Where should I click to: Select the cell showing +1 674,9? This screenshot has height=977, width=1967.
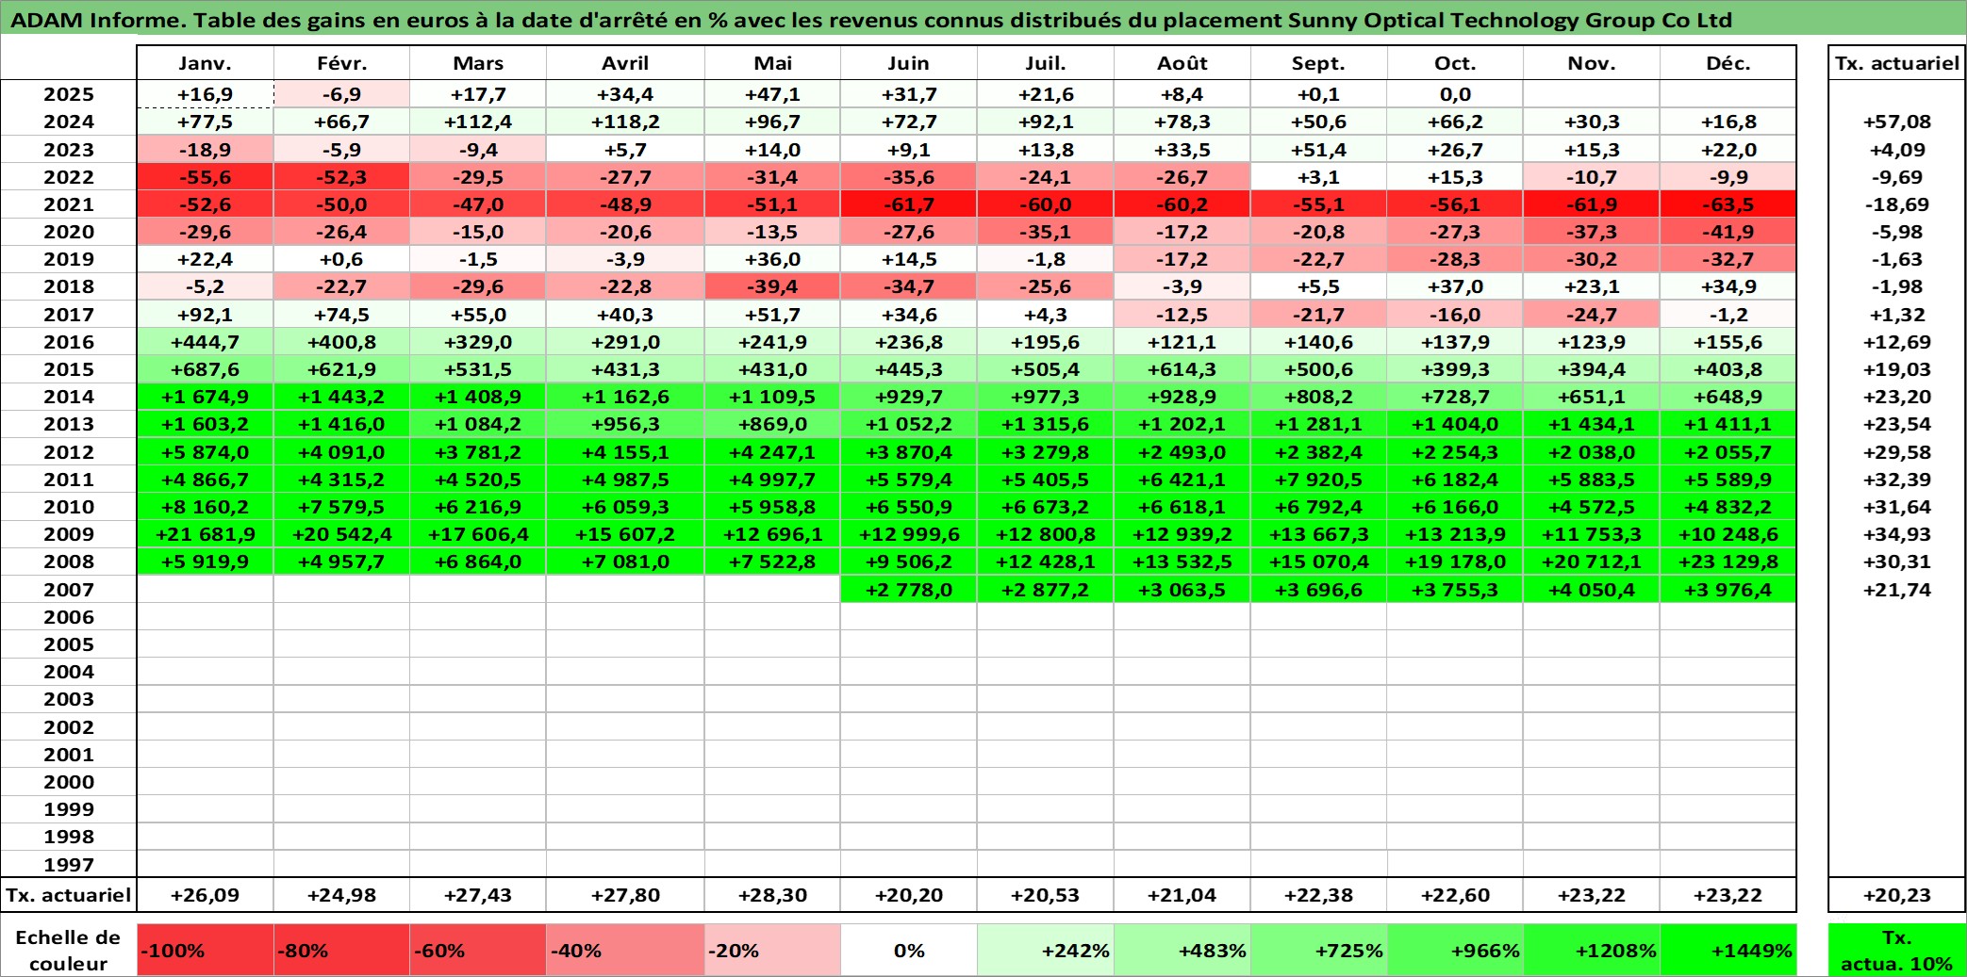[205, 397]
